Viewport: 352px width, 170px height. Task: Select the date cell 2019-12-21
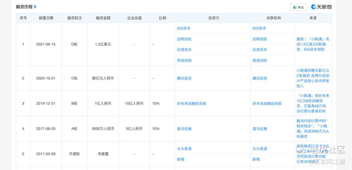tap(46, 104)
